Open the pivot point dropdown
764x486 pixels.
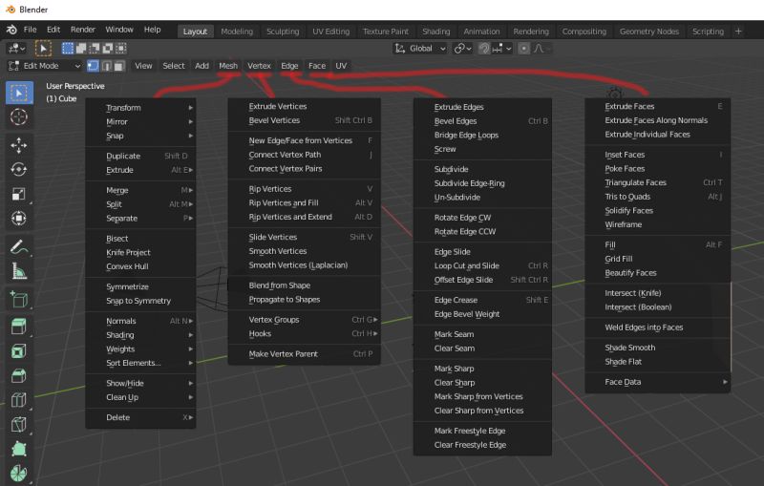point(462,48)
